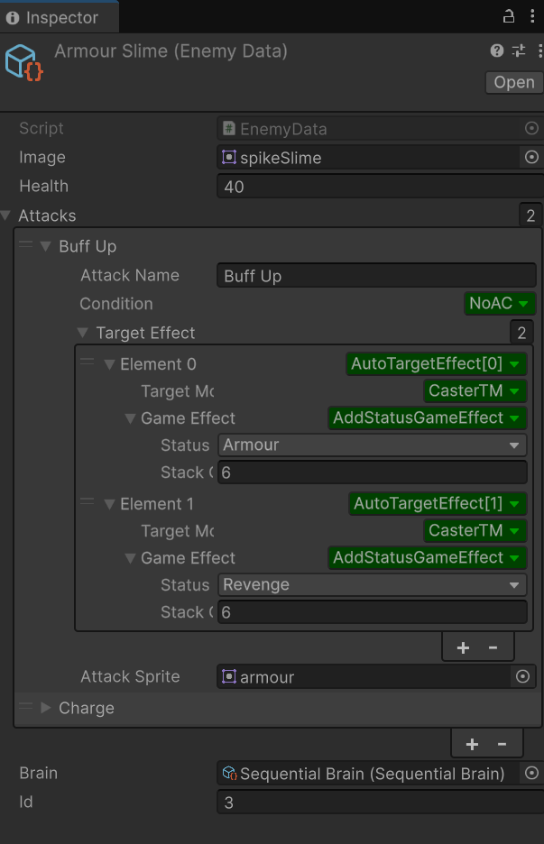The image size is (544, 844).
Task: Toggle the Inspector lock icon
Action: point(509,17)
